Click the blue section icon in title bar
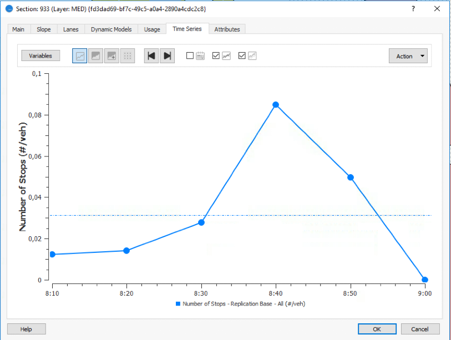The image size is (451, 340). click(9, 9)
